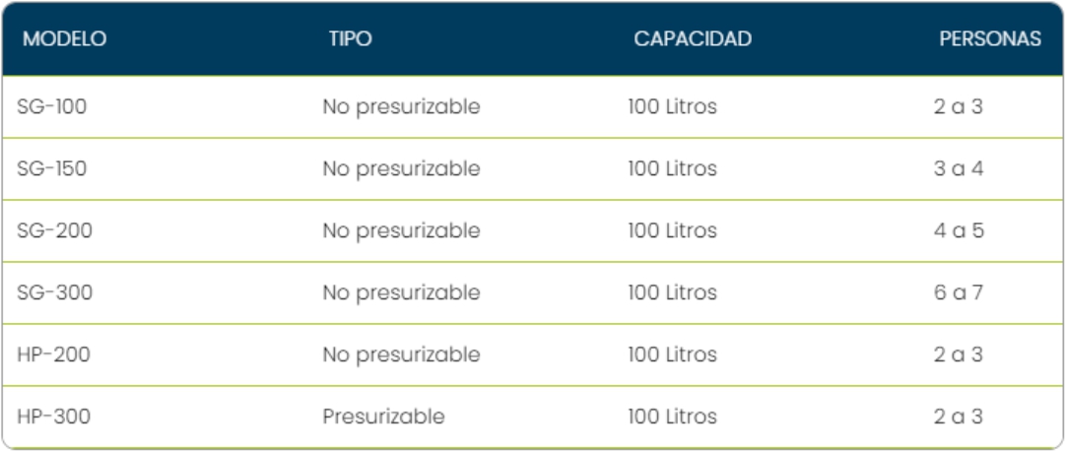Click the type cell in SG-300 row
Viewport: 1066px width, 451px height.
point(401,292)
